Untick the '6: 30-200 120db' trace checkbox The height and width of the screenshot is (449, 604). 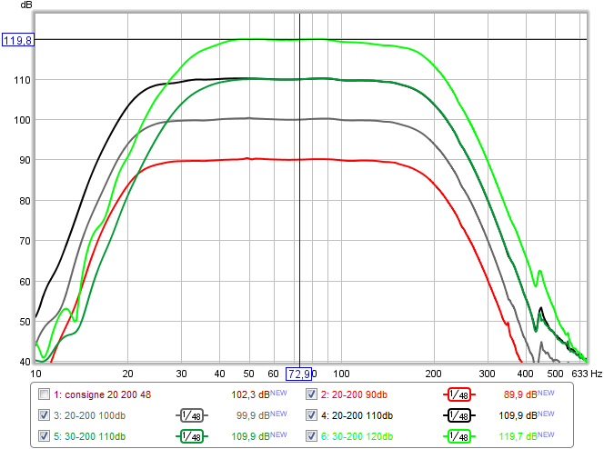(312, 436)
